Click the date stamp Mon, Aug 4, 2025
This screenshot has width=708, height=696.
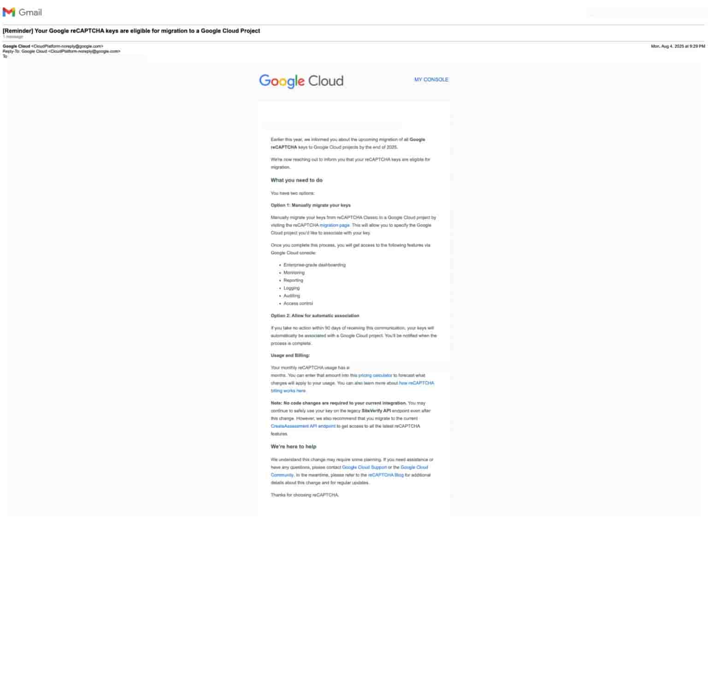678,46
